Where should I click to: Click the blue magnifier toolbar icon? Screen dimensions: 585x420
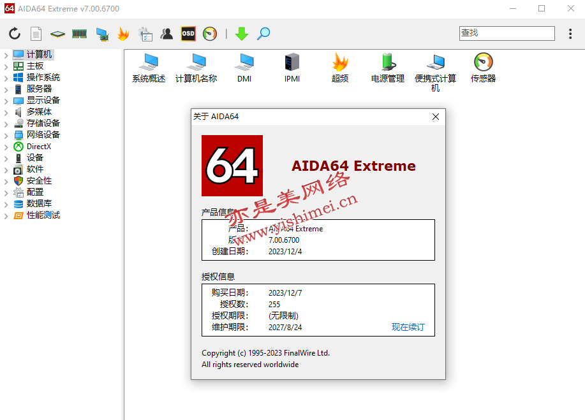point(263,34)
